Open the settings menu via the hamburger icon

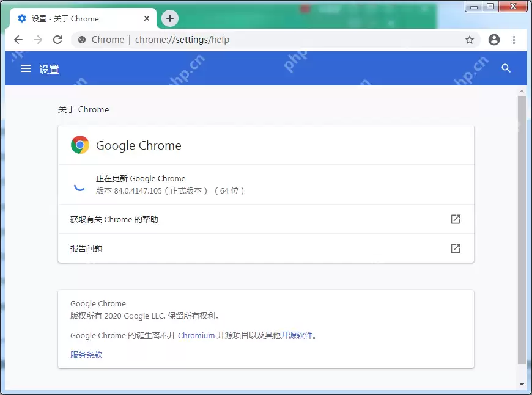pos(25,68)
